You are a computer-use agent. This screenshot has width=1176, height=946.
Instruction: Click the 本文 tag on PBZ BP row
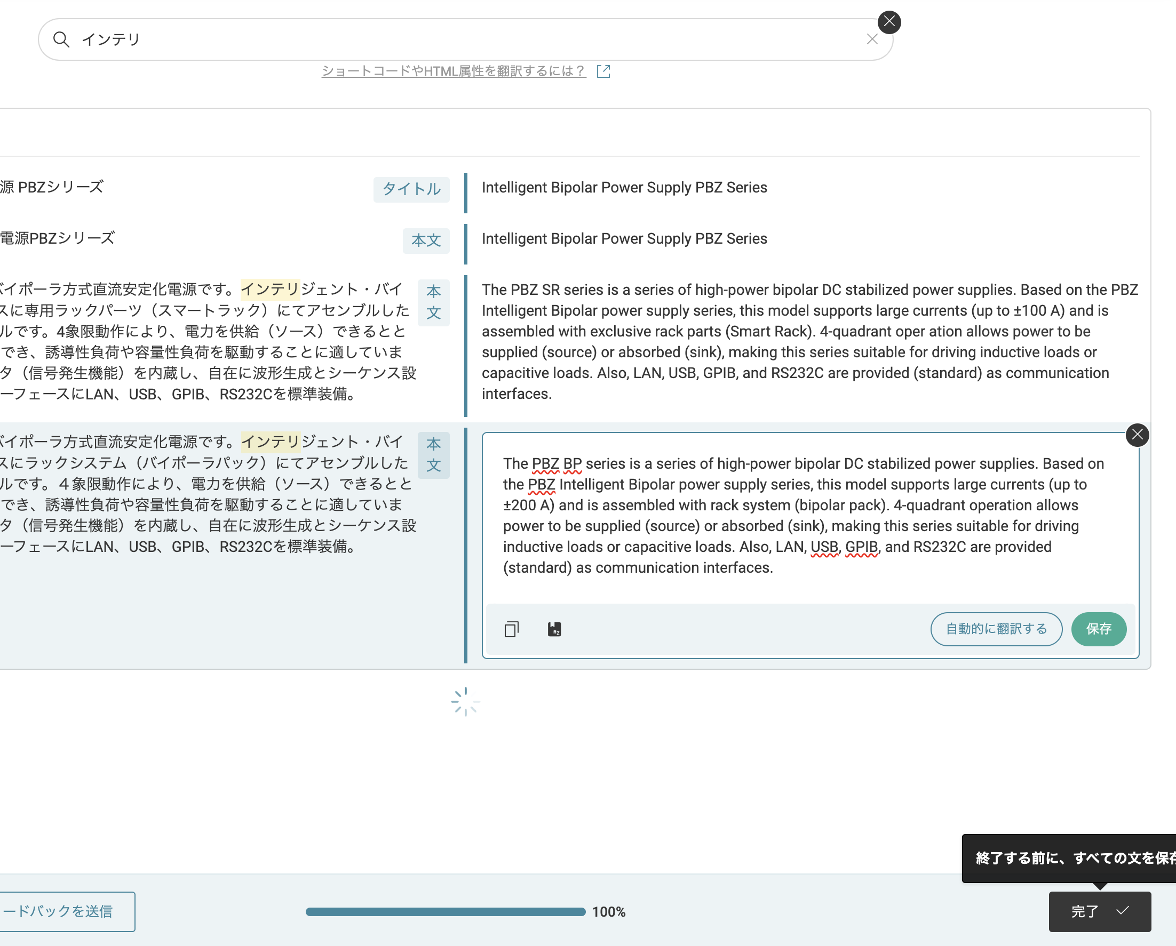coord(434,455)
